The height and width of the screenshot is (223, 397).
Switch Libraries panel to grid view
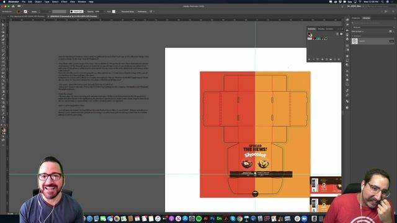[390, 32]
